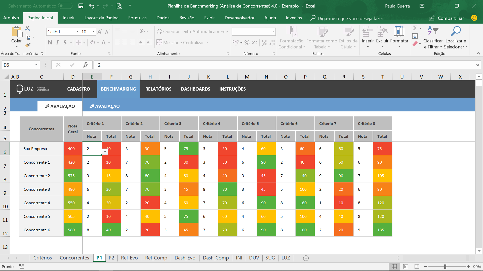483x271 pixels.
Task: Click the Undo arrow icon
Action: [92, 6]
